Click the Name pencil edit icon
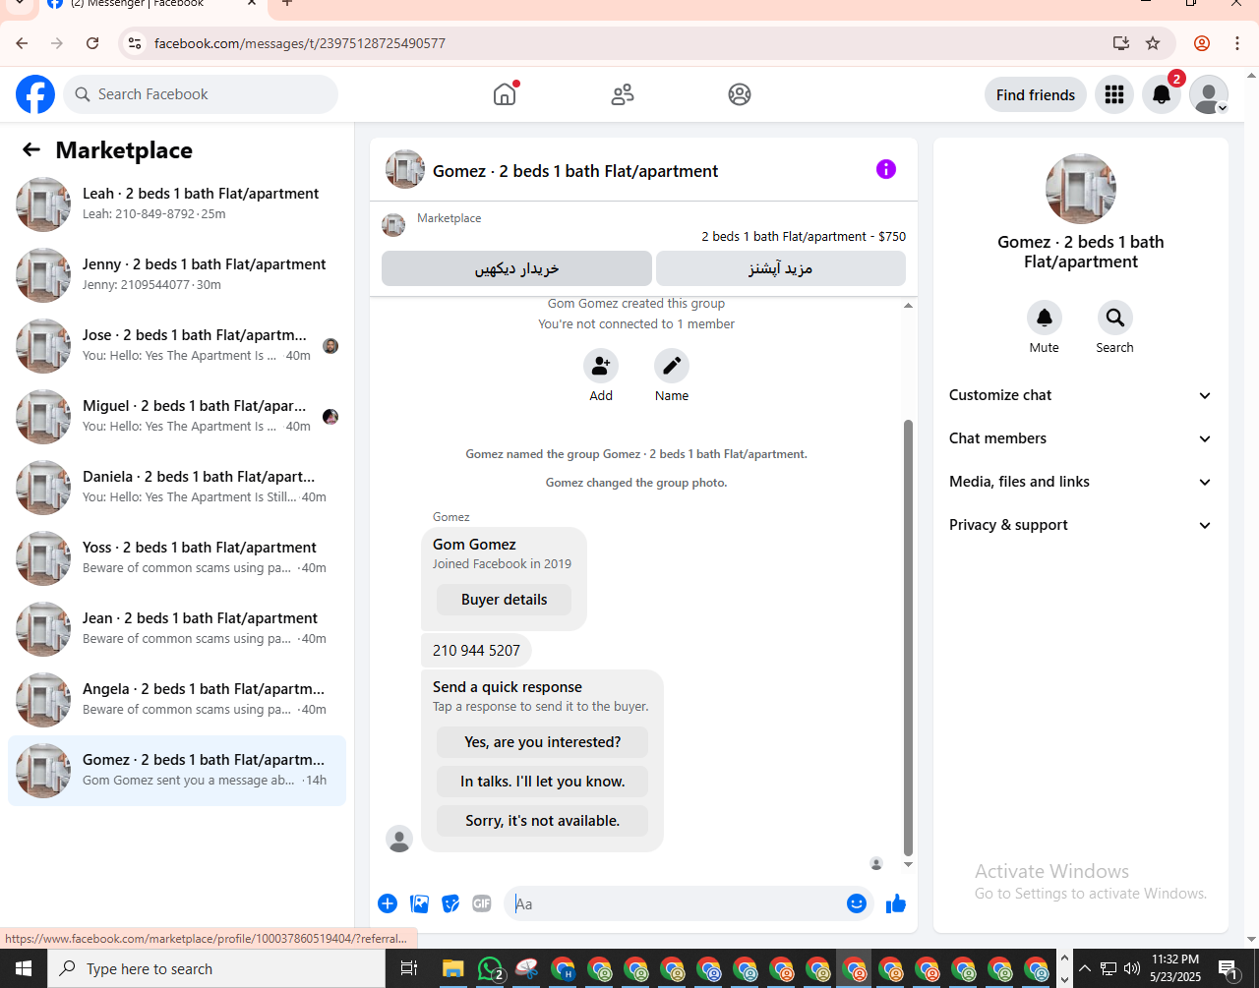The width and height of the screenshot is (1259, 988). tap(672, 366)
